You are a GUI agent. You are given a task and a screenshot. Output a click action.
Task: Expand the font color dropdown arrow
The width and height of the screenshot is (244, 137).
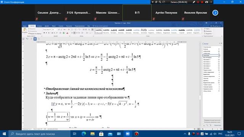coord(69,33)
